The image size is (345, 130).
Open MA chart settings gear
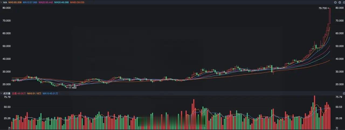[343, 2]
